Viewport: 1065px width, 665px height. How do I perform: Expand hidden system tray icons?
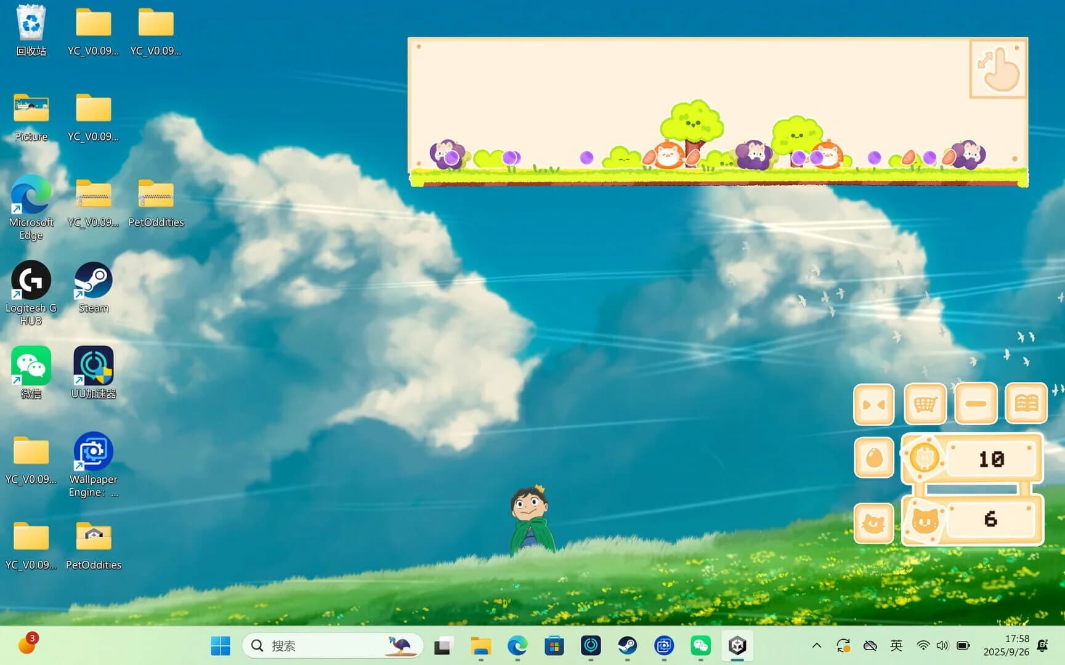coord(816,645)
